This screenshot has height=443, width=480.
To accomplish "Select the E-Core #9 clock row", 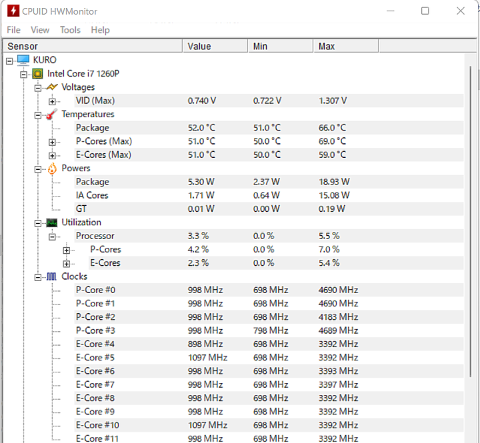I will tap(269, 412).
